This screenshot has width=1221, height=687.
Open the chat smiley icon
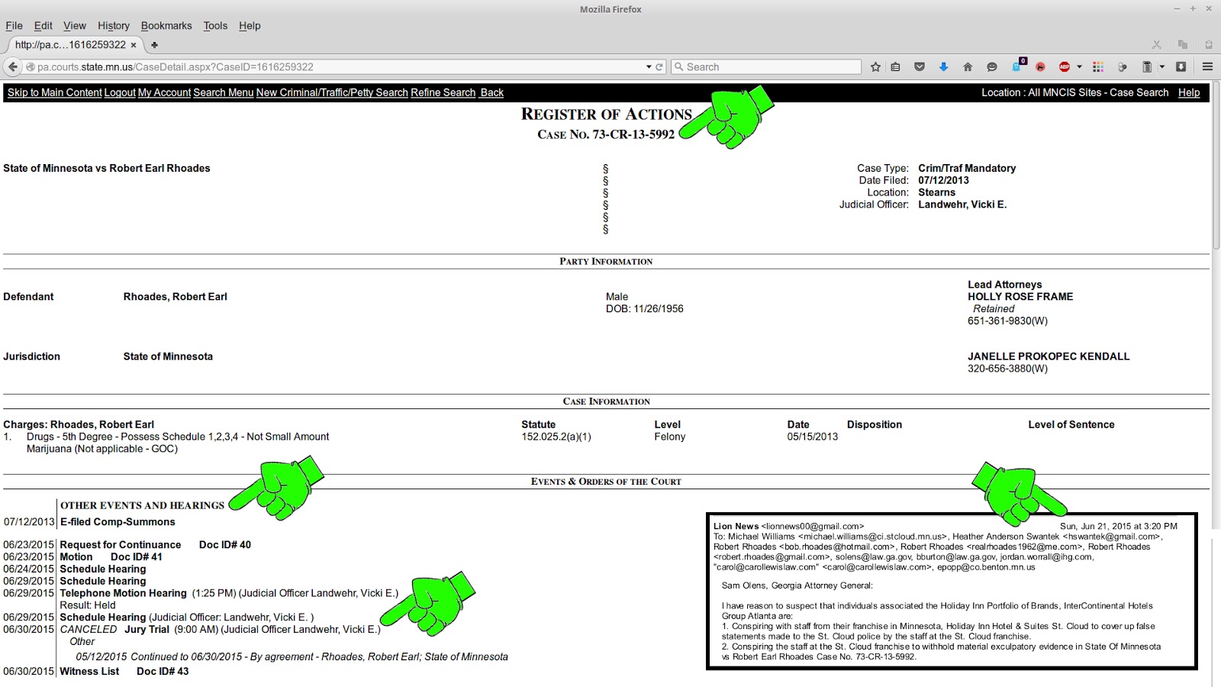coord(992,67)
